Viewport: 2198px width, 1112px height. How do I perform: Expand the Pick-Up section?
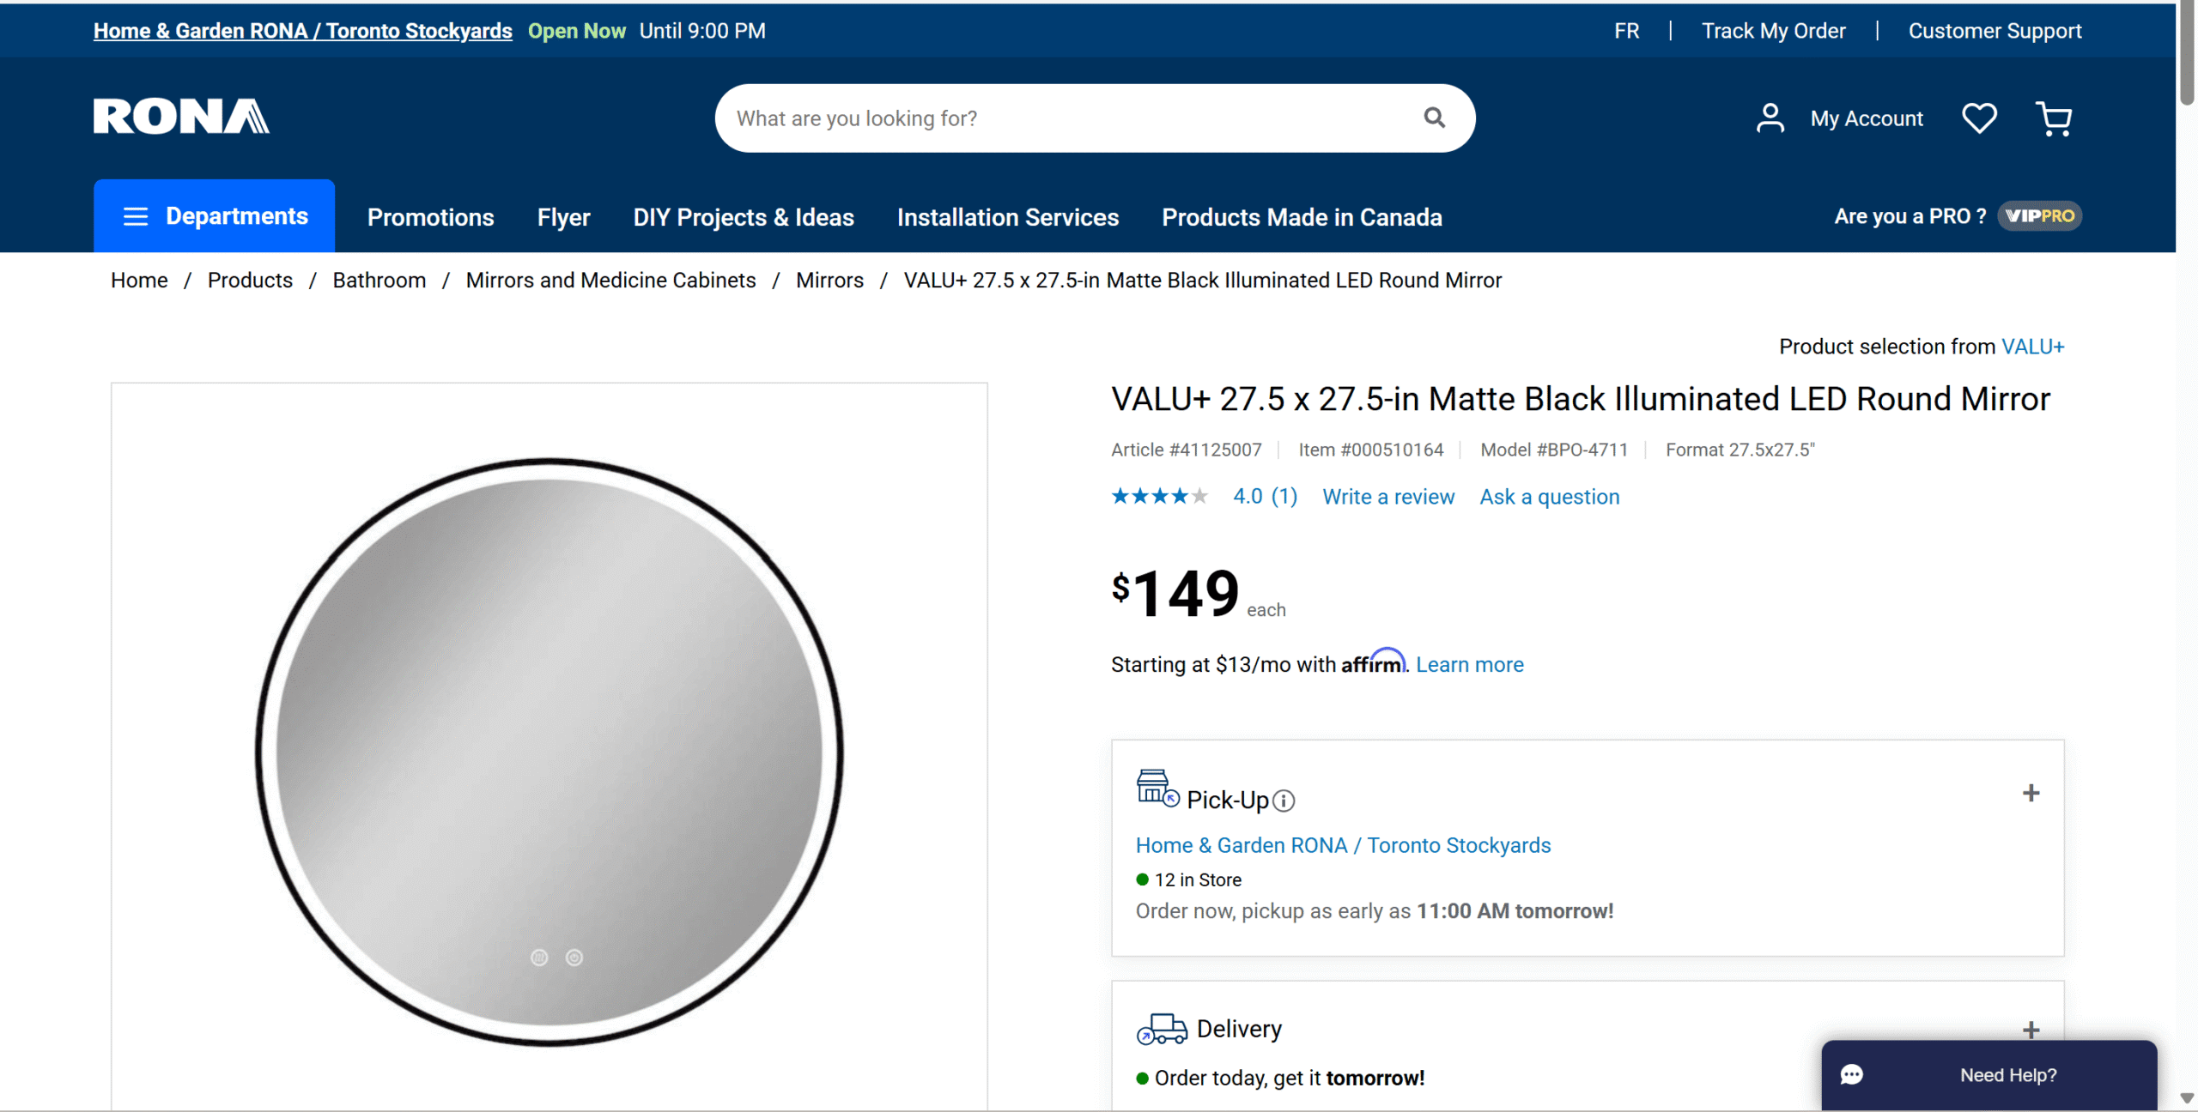pyautogui.click(x=2031, y=793)
